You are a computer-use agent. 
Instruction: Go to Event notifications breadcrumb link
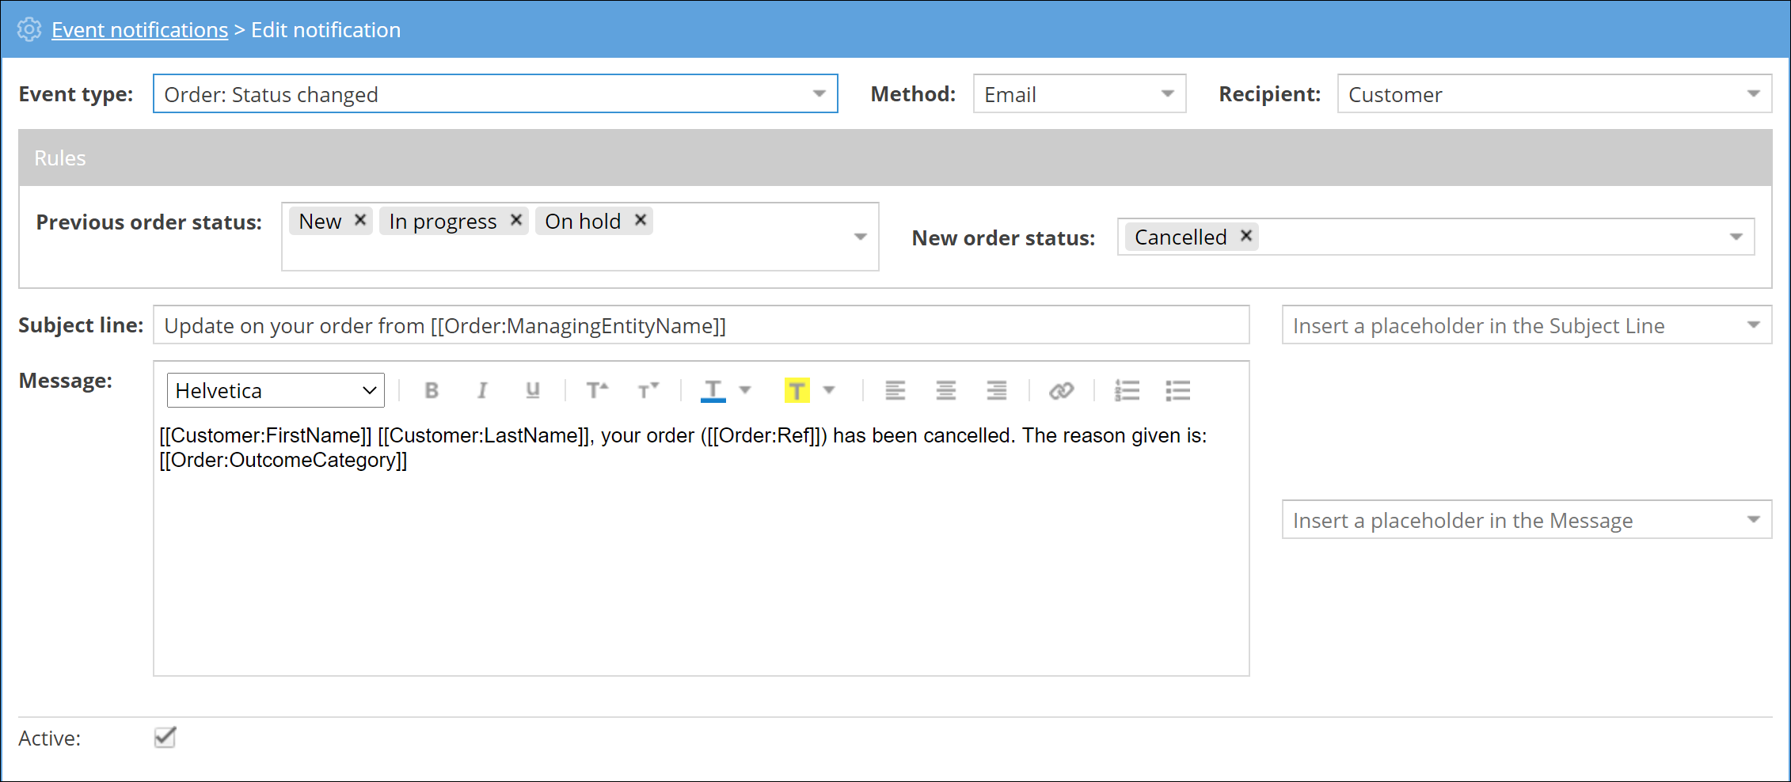pyautogui.click(x=139, y=30)
